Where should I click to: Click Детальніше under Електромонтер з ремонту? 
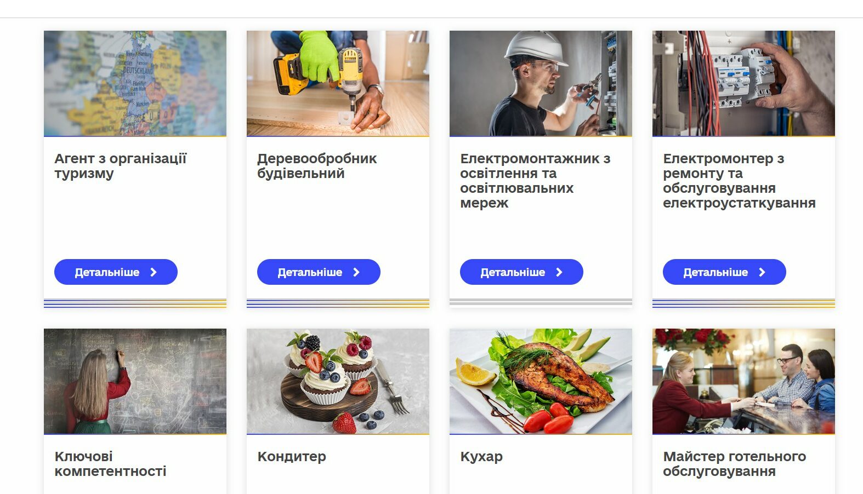pos(724,272)
